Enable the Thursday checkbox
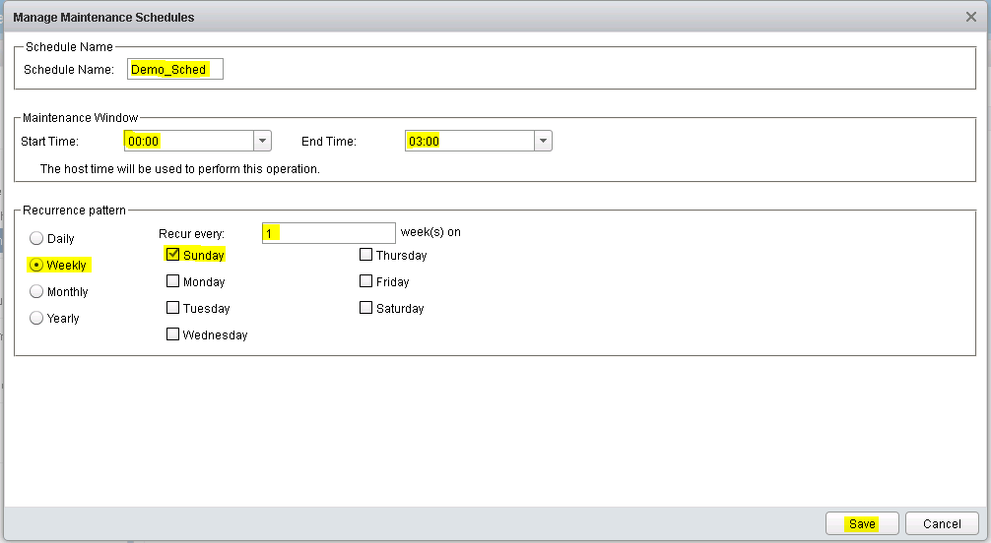 (x=366, y=255)
